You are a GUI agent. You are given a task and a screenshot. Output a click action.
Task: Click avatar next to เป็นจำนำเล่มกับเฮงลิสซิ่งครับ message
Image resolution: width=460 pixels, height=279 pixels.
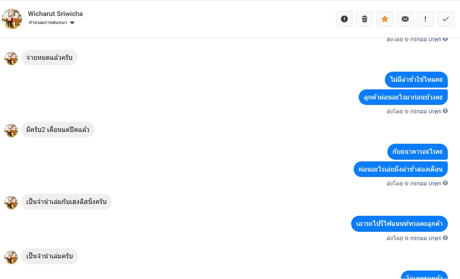(x=11, y=202)
